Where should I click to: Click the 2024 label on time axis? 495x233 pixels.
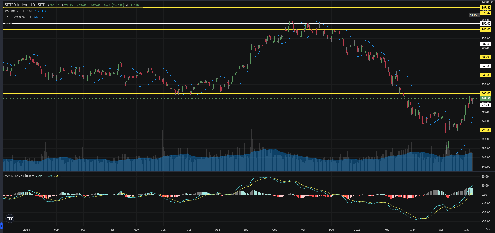tap(27, 230)
